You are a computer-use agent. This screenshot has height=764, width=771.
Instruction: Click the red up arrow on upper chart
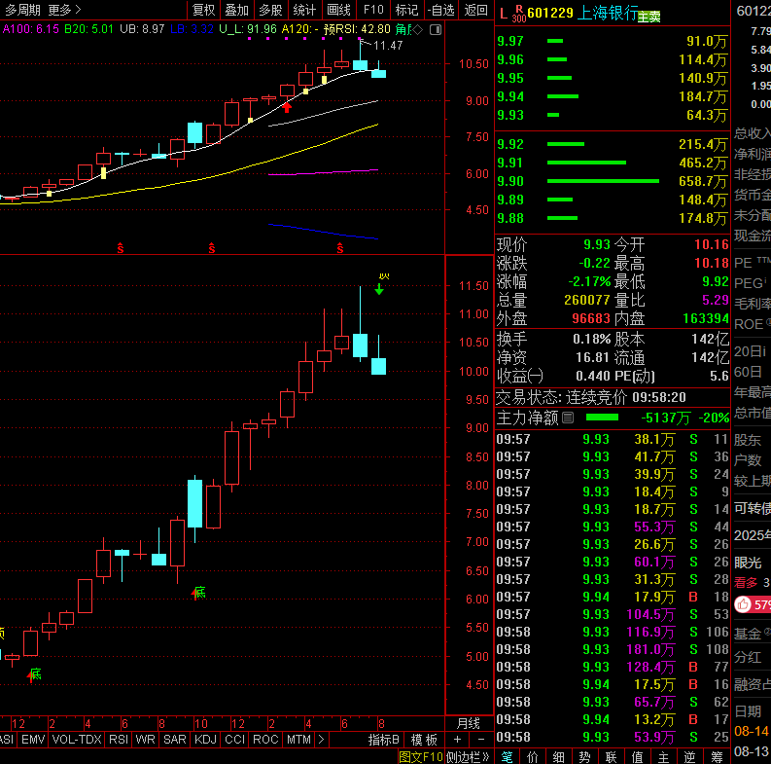tap(287, 107)
